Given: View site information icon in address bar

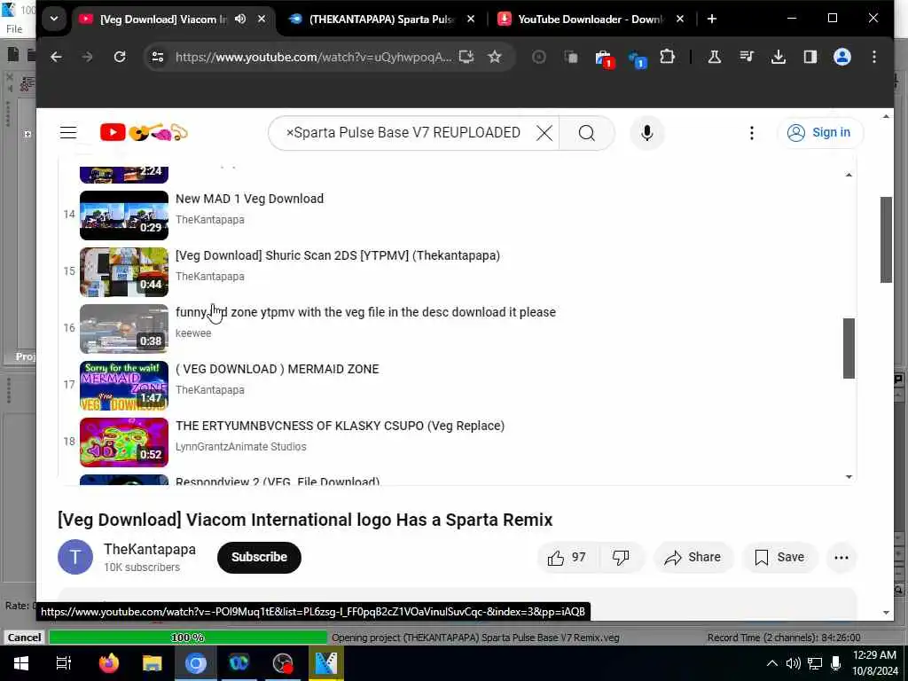Looking at the screenshot, I should 158,57.
